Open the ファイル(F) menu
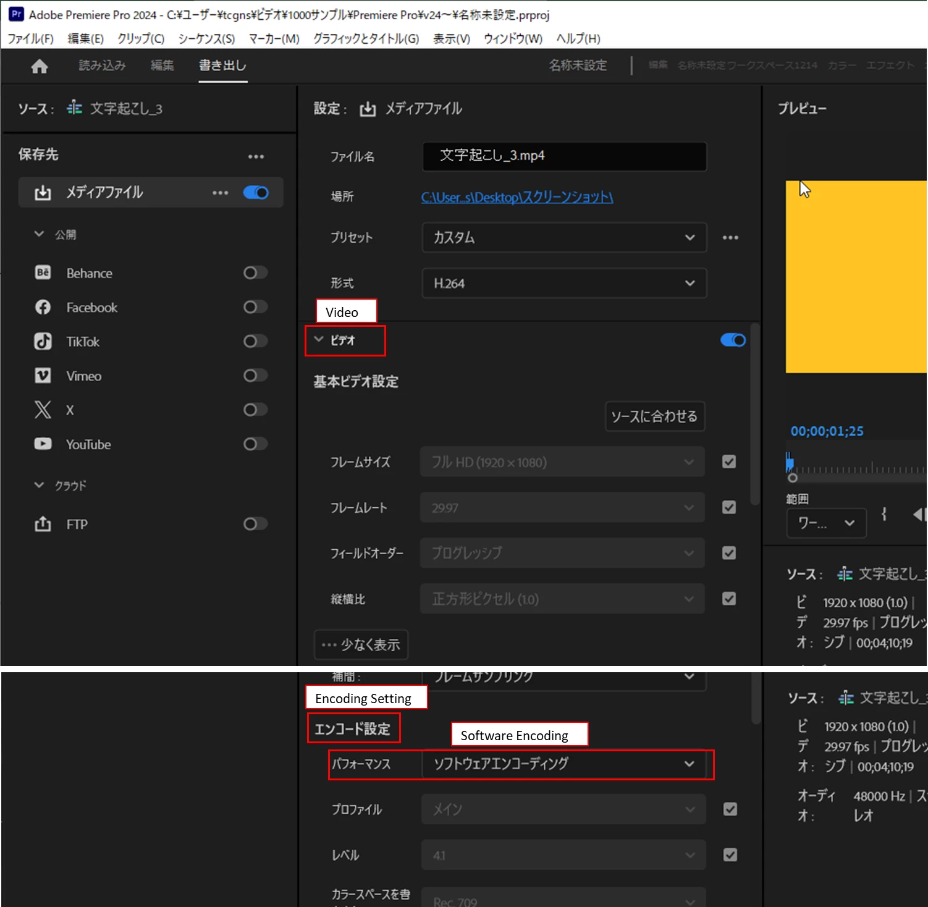 click(30, 38)
